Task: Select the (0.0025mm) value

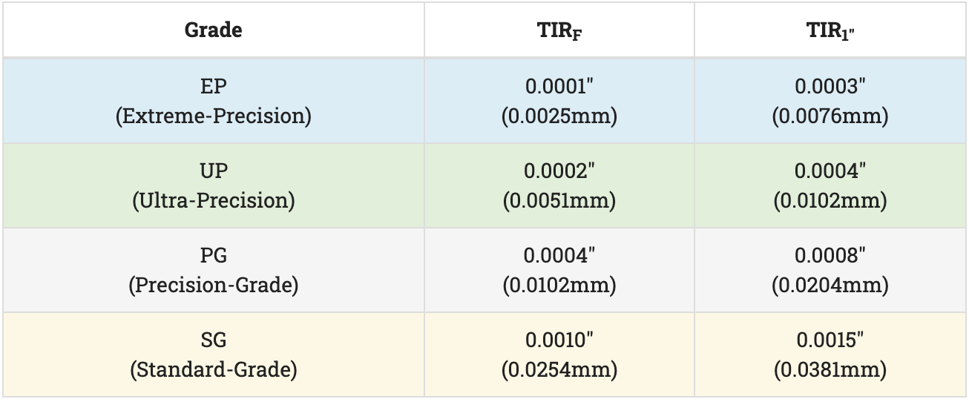Action: point(559,116)
